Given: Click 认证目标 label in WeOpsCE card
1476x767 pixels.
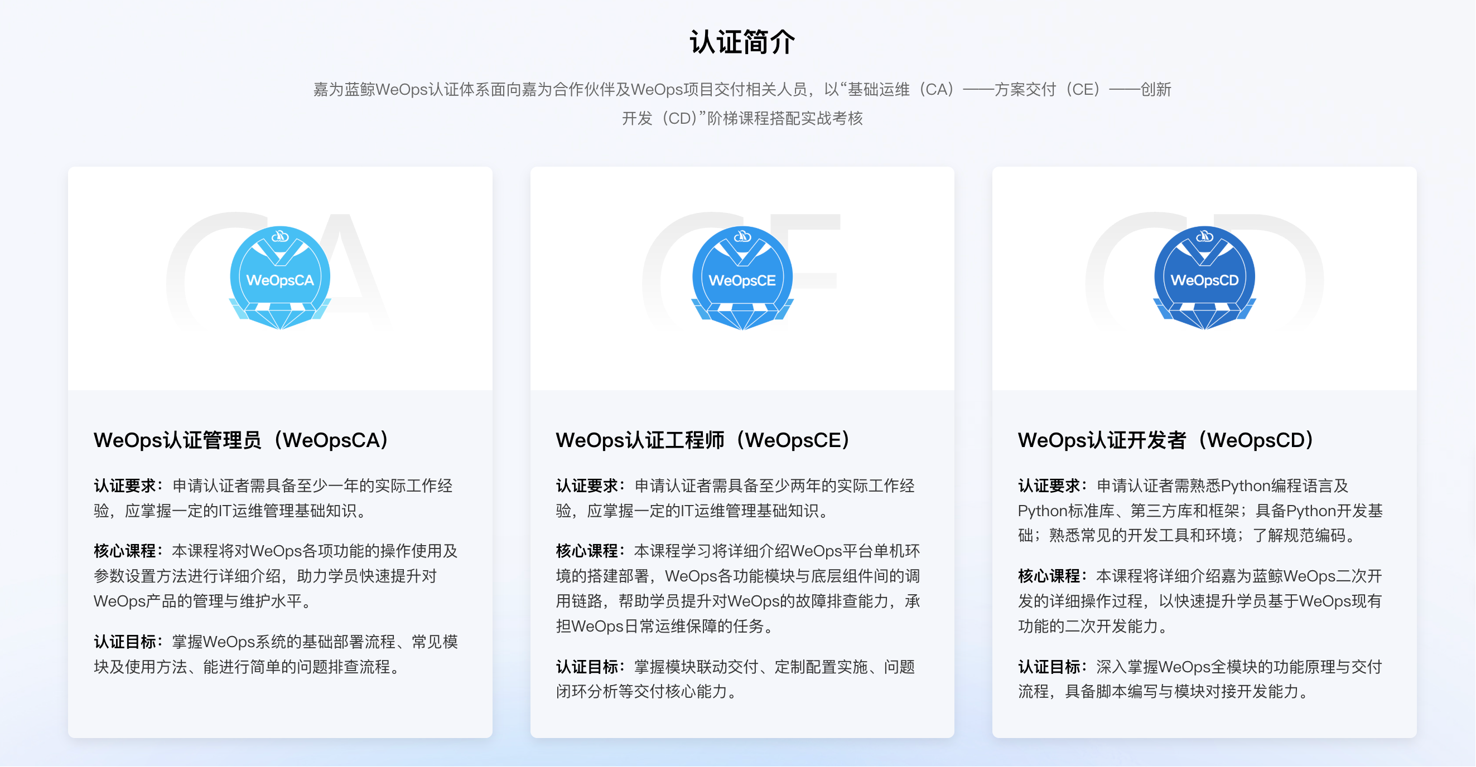Looking at the screenshot, I should click(587, 667).
